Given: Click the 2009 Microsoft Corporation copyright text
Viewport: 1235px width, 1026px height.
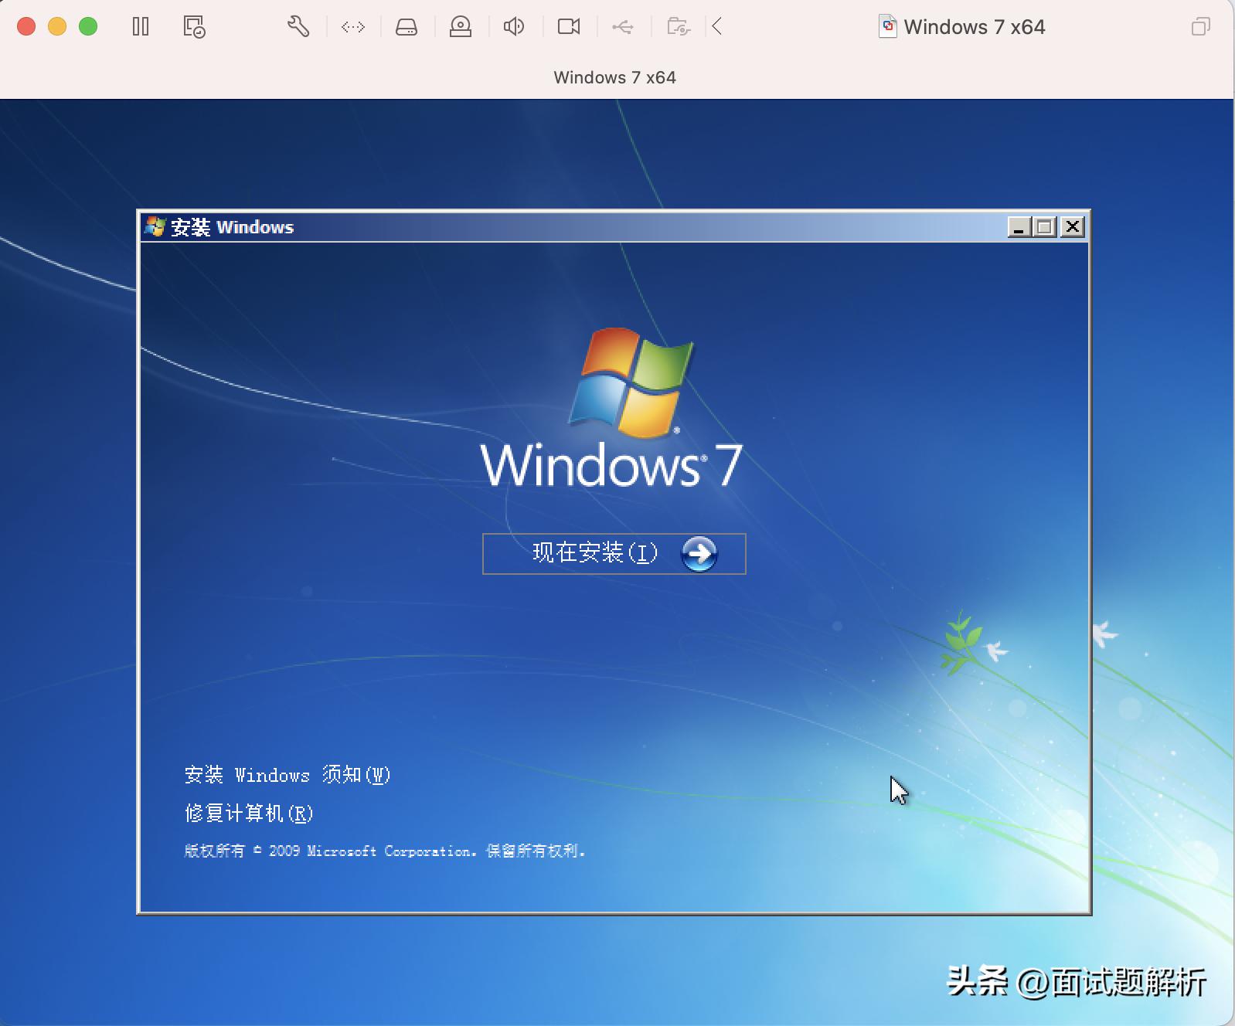Looking at the screenshot, I should pyautogui.click(x=385, y=851).
